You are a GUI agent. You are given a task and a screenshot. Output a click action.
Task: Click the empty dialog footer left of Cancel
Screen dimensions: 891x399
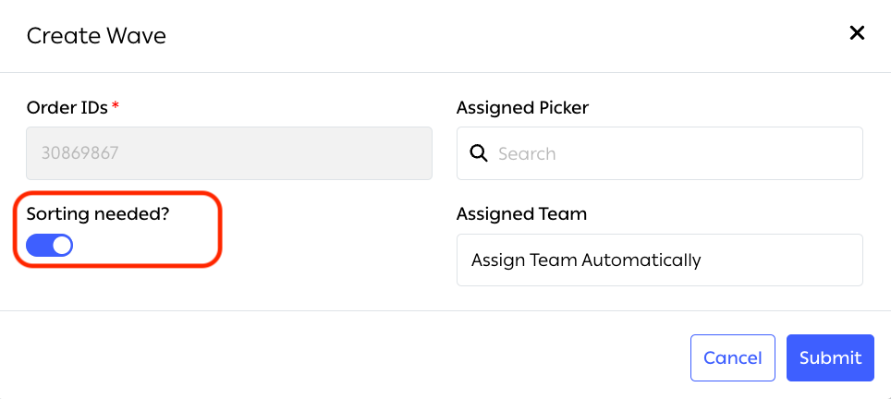[x=342, y=357]
